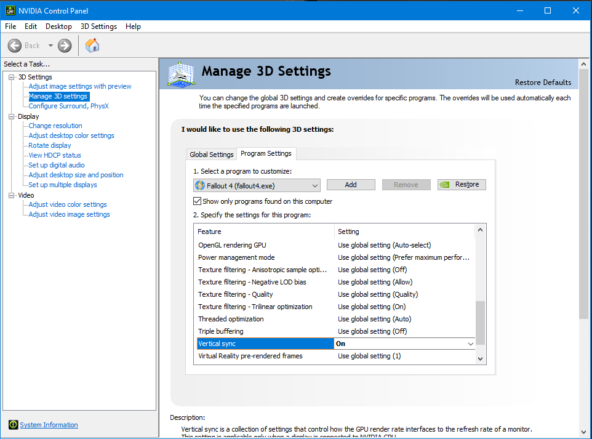Click the Manage 3D Settings header graphic
Screen dimensions: 592x439
(x=182, y=74)
